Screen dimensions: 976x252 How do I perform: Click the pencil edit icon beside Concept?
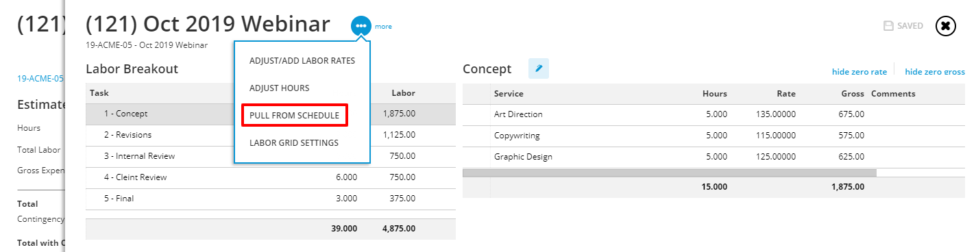point(539,68)
